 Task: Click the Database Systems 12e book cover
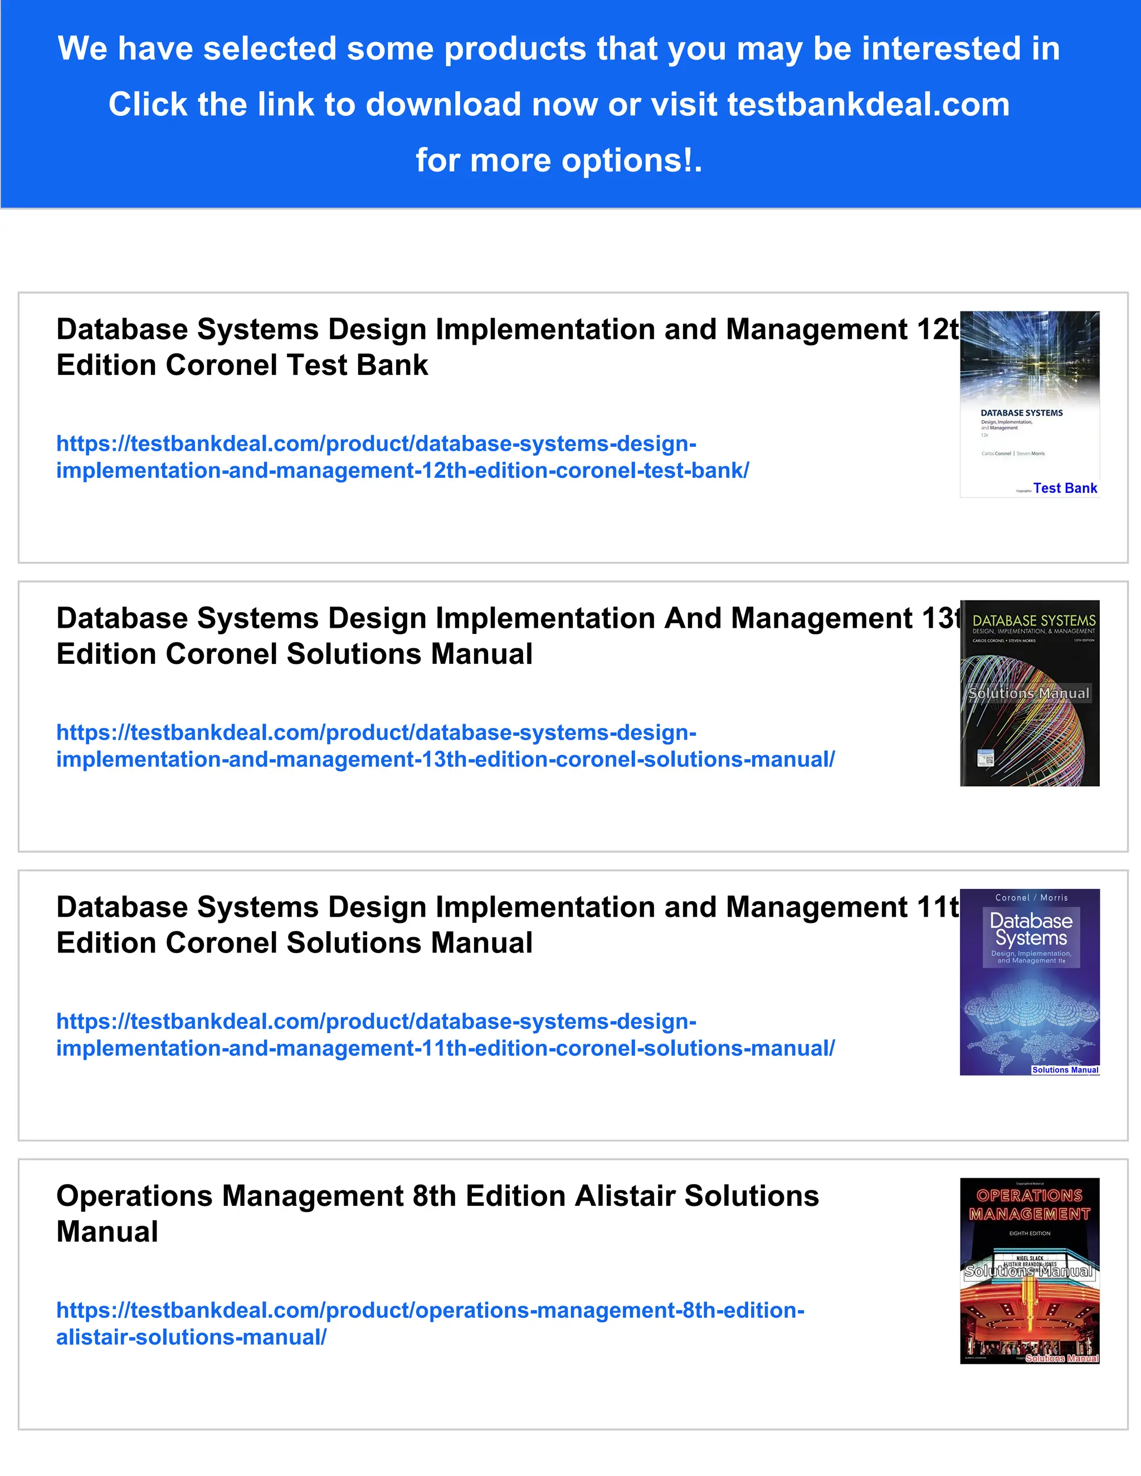(x=1029, y=378)
